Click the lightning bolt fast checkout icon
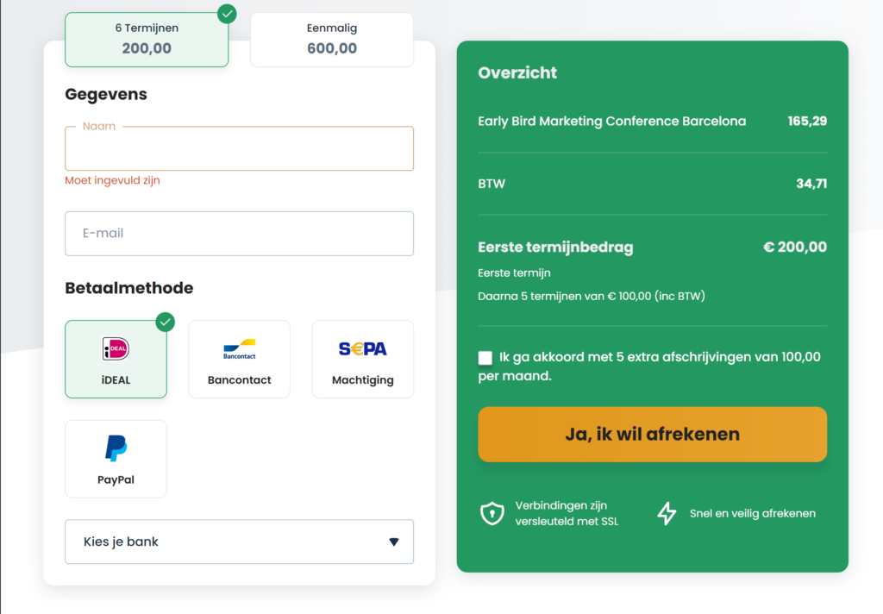Viewport: 883px width, 614px height. click(667, 513)
